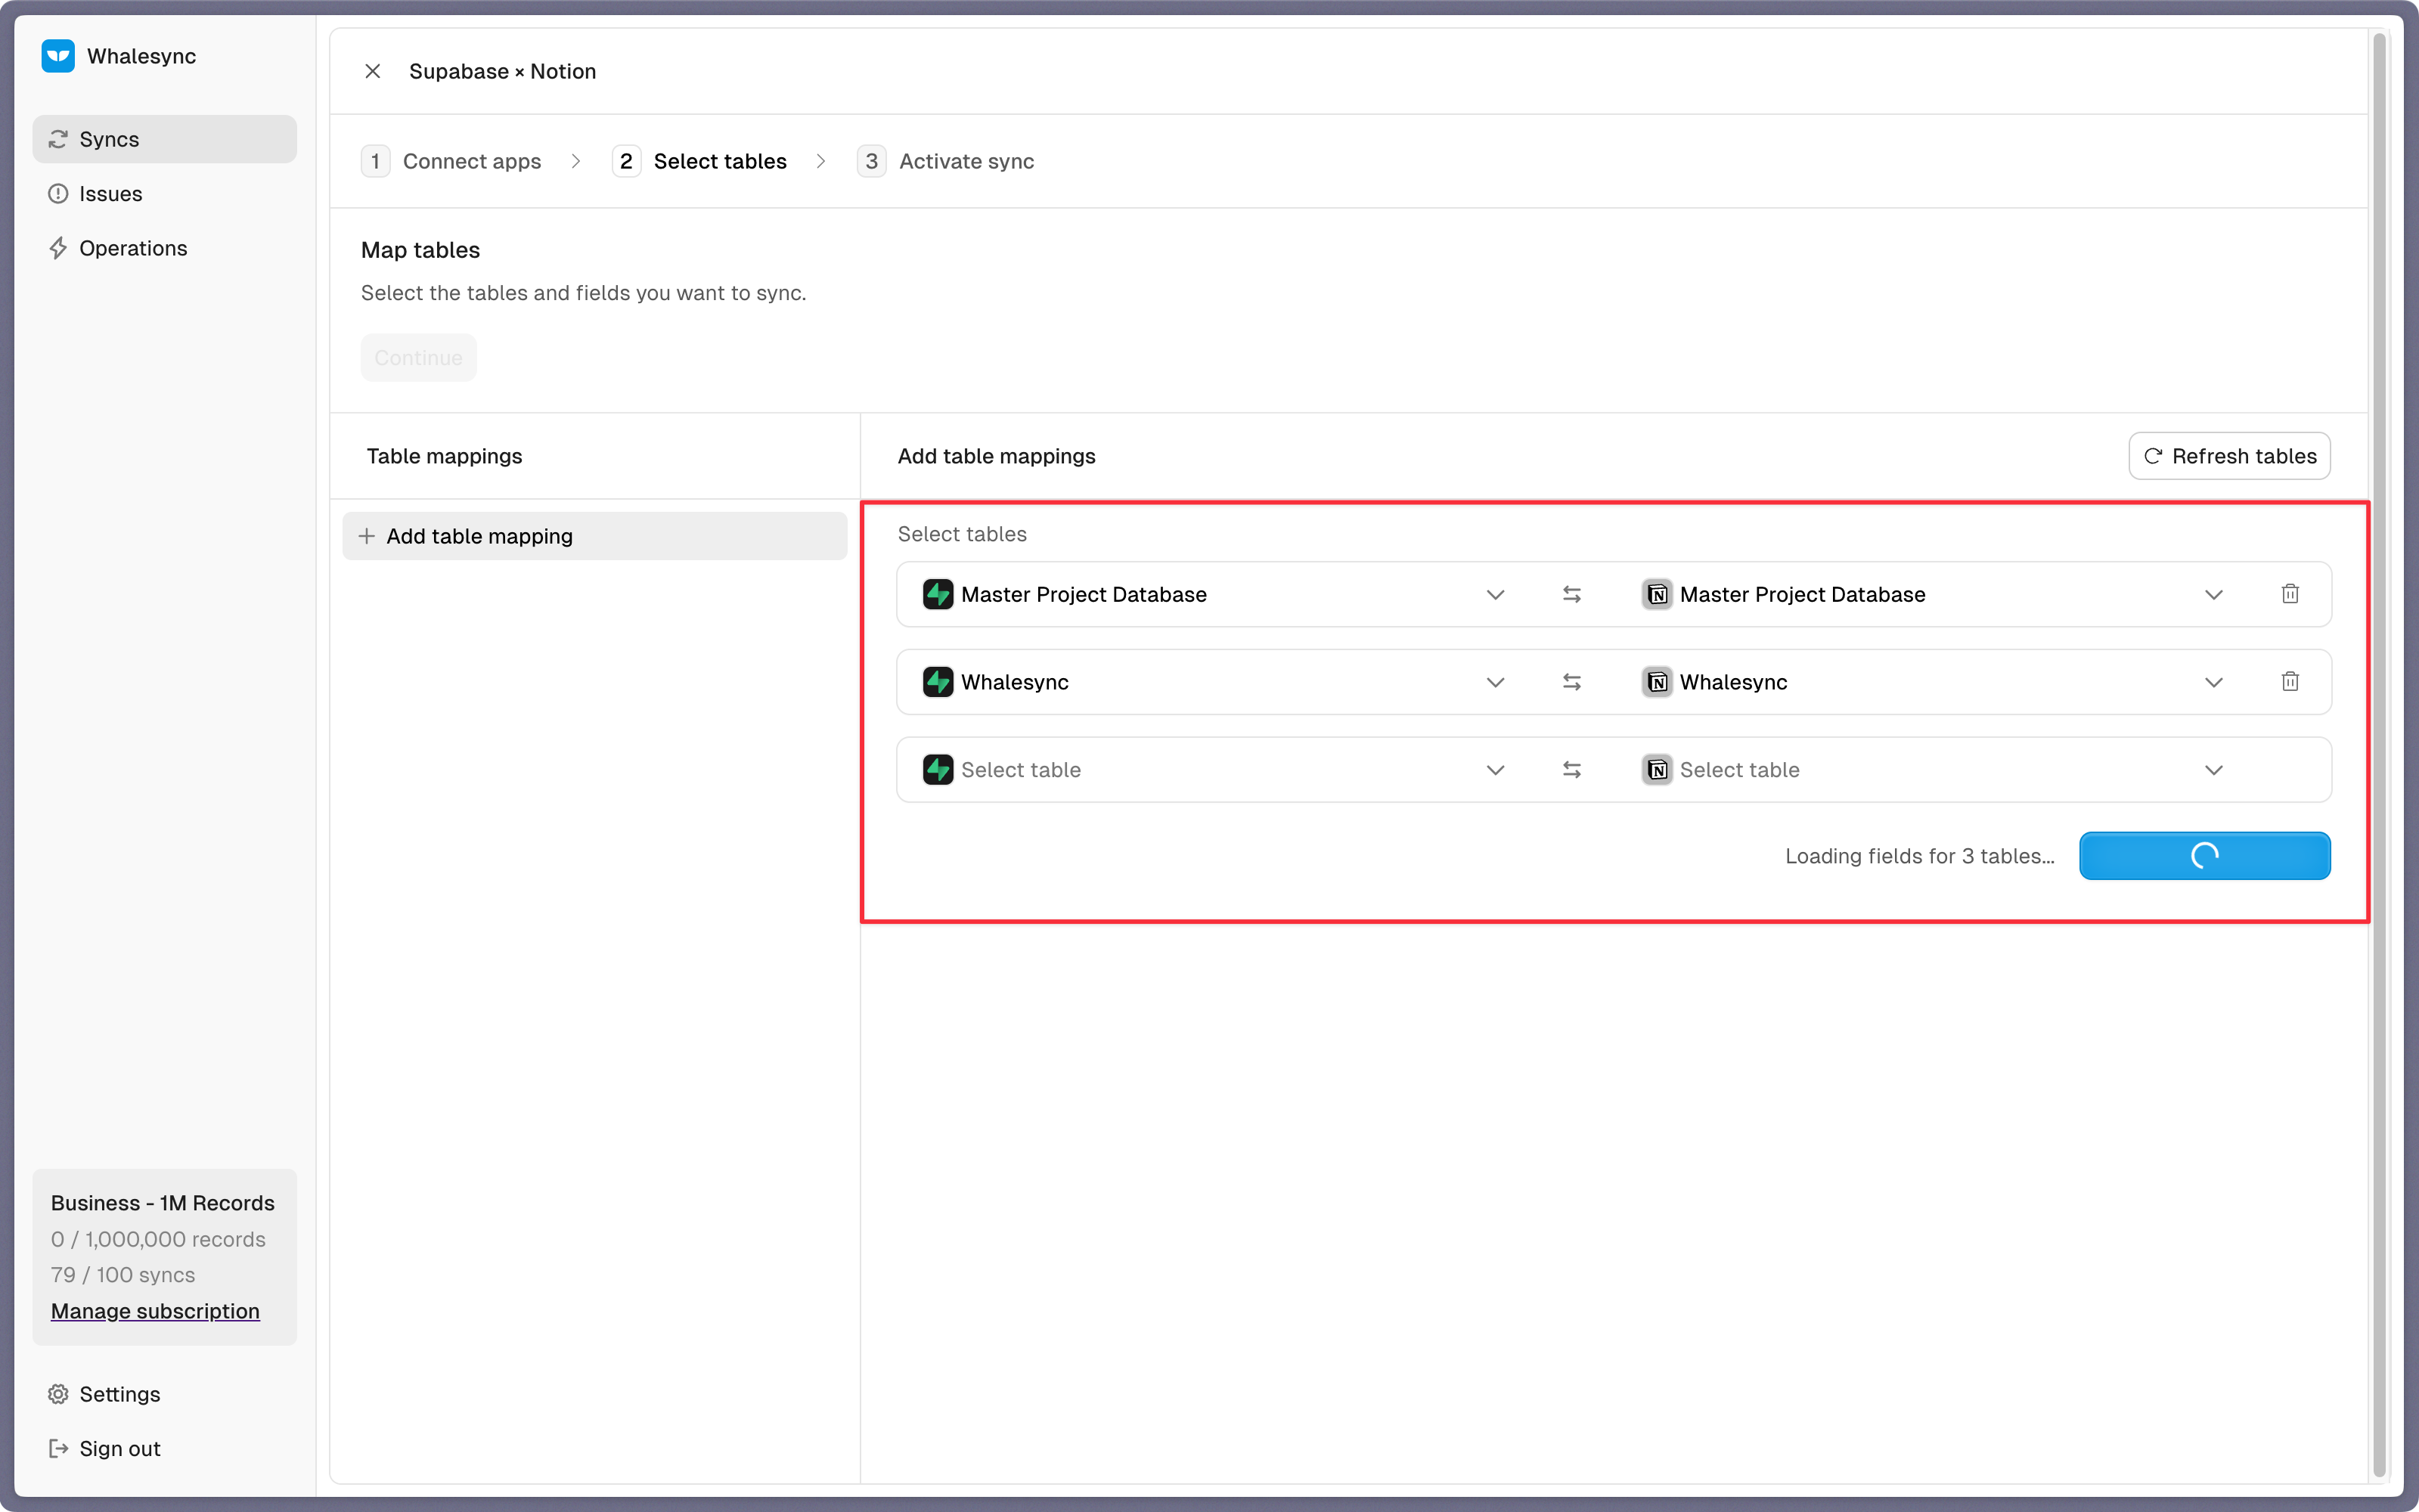Click the Whalesync logo icon
Viewport: 2419px width, 1512px height.
(58, 56)
